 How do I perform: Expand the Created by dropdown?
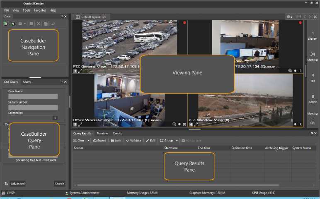(55, 118)
